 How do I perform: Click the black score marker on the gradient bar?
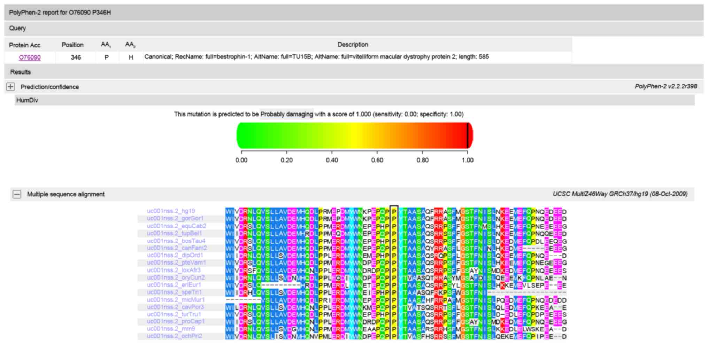coord(467,135)
